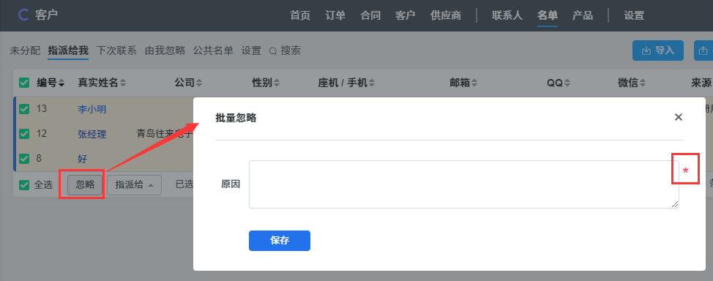Image resolution: width=713 pixels, height=281 pixels.
Task: Sort by 性别 using the column's sort arrows
Action: pos(277,83)
